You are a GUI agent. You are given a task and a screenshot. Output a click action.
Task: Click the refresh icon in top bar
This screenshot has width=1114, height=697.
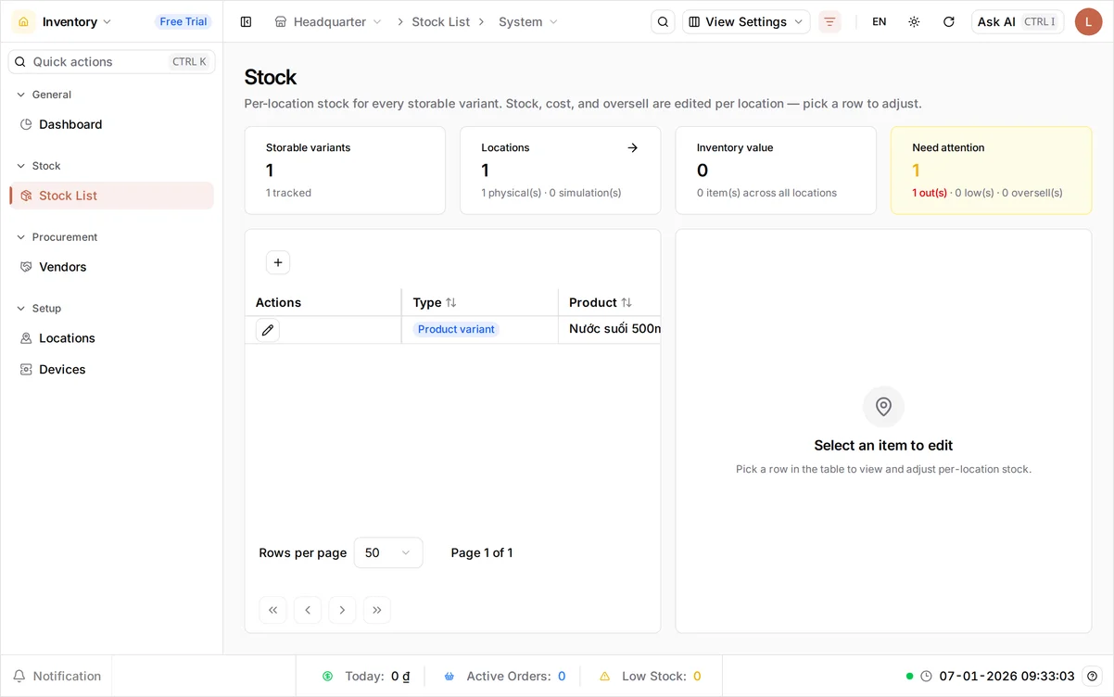point(948,21)
